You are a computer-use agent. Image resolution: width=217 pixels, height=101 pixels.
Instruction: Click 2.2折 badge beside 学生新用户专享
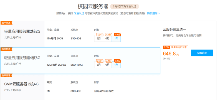pyautogui.click(x=166, y=47)
